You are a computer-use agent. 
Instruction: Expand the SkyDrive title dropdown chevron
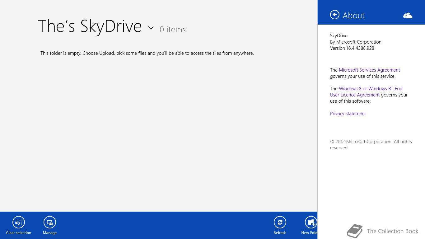coord(151,28)
